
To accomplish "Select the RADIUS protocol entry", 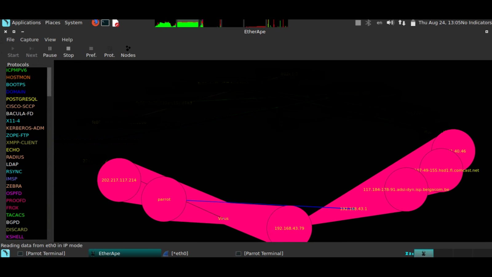I will pyautogui.click(x=15, y=157).
